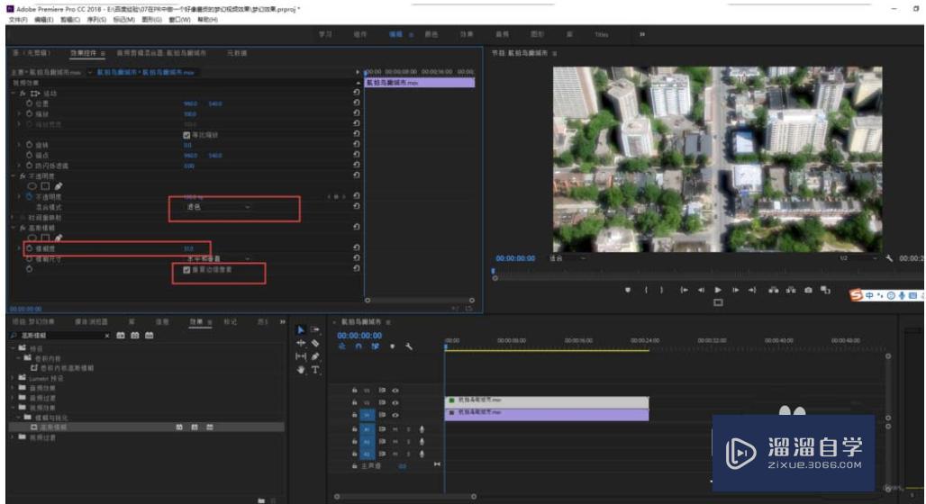Select gray clip on upper video track
The height and width of the screenshot is (504, 926).
pos(546,402)
